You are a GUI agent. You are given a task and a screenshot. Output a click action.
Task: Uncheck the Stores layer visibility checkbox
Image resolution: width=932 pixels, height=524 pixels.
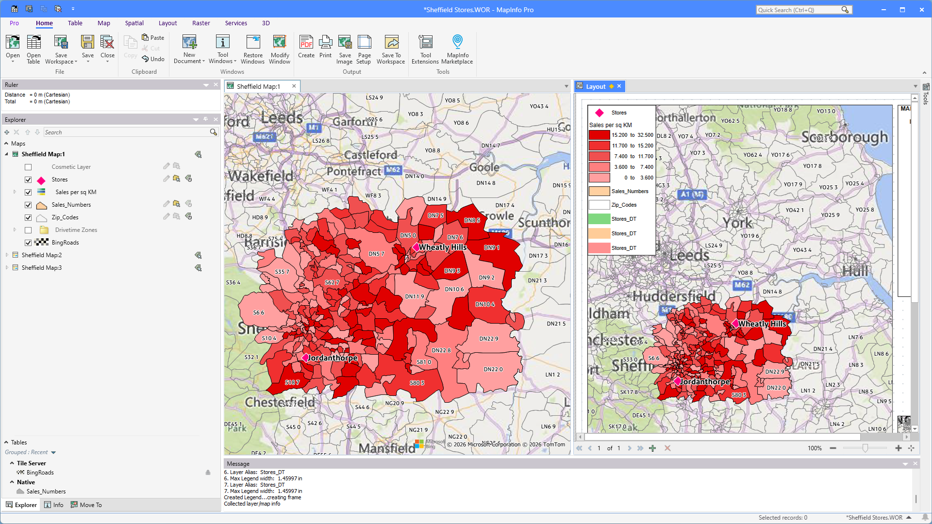(28, 180)
